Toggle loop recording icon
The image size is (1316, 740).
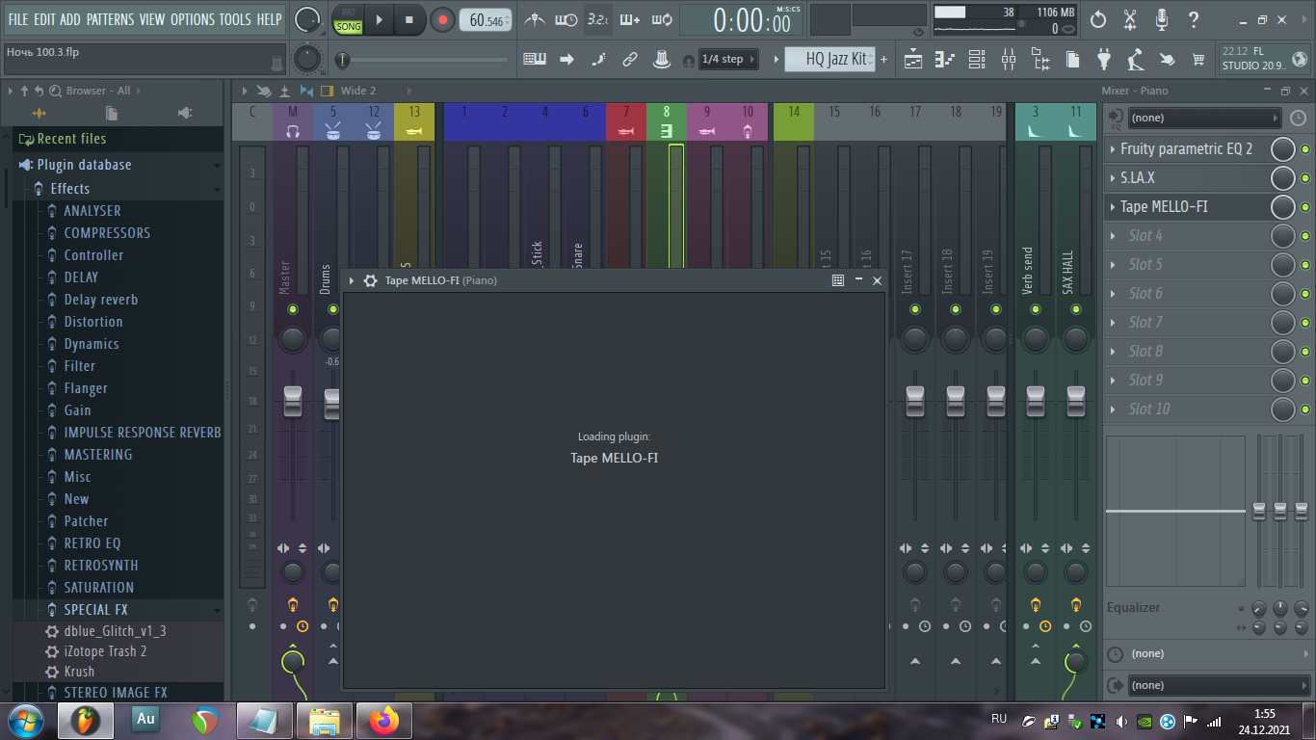coord(662,19)
